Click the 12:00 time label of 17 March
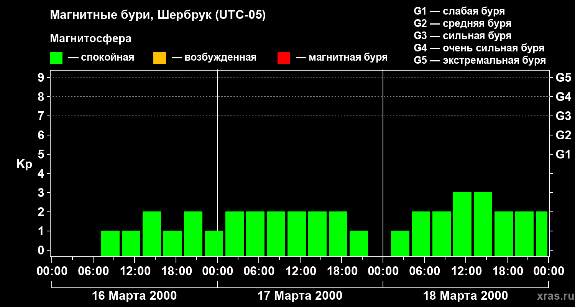The image size is (575, 307). (300, 271)
